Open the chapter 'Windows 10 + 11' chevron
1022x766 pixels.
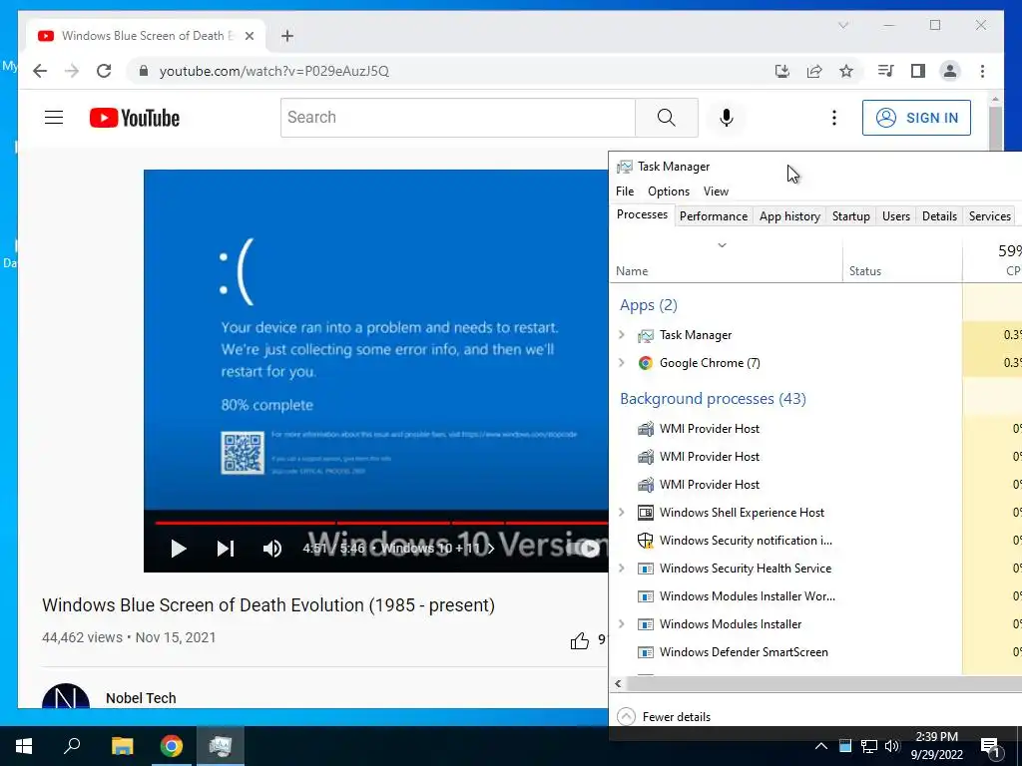(491, 549)
